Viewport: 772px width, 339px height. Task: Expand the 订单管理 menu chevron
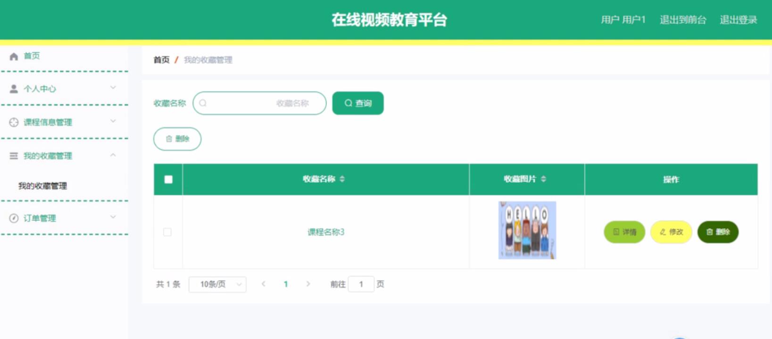pyautogui.click(x=113, y=217)
